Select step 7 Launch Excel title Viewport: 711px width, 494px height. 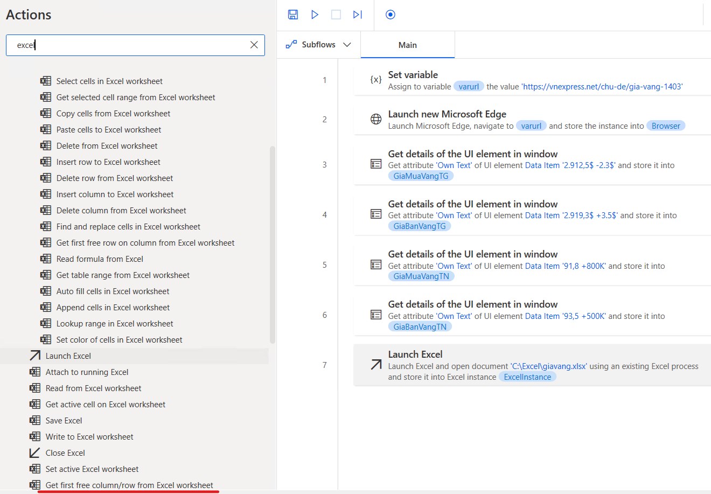[415, 354]
